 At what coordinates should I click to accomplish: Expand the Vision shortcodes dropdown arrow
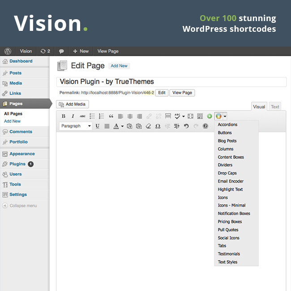[x=225, y=116]
